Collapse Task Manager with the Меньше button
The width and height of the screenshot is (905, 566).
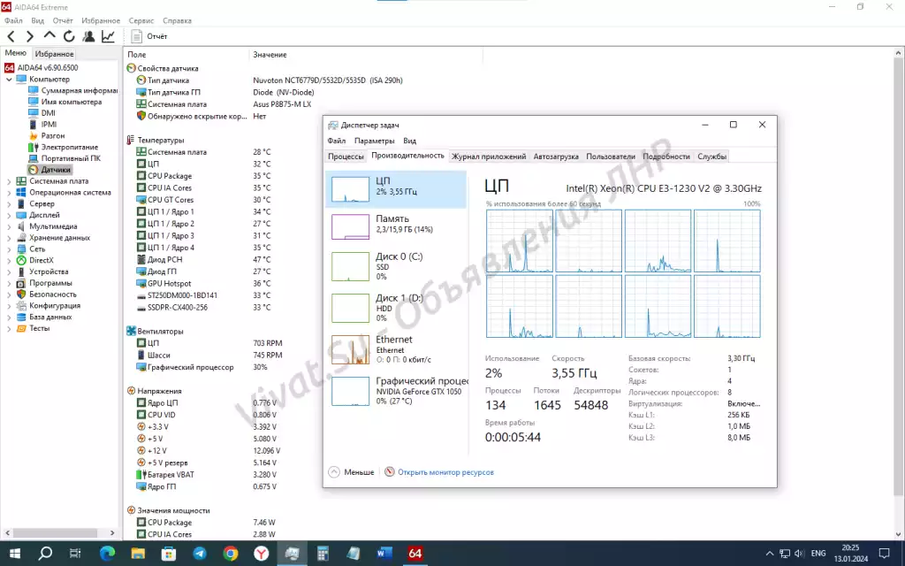352,472
